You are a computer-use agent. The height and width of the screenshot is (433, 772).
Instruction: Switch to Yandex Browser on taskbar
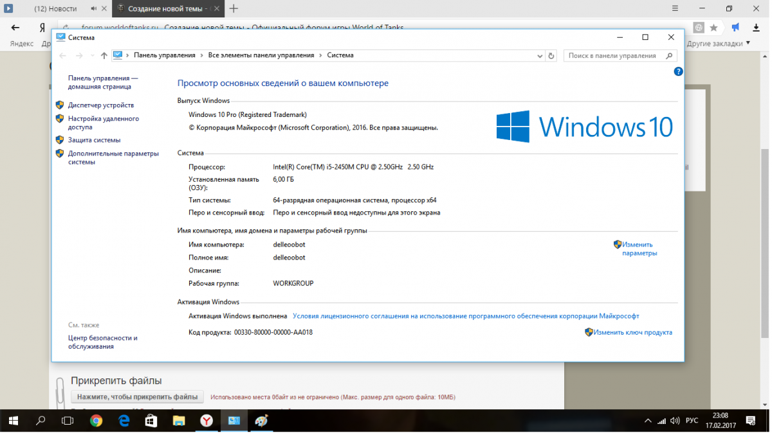point(207,421)
